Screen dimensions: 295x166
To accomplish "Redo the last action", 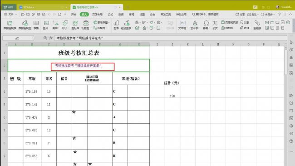I will [54, 15].
